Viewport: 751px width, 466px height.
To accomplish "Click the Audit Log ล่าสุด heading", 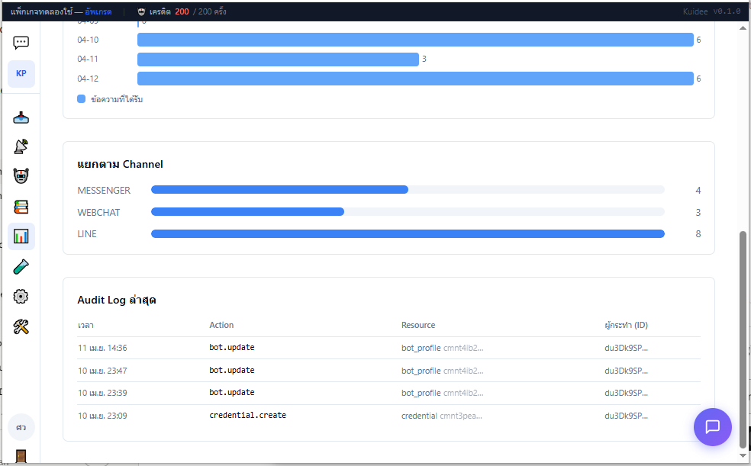I will (117, 300).
